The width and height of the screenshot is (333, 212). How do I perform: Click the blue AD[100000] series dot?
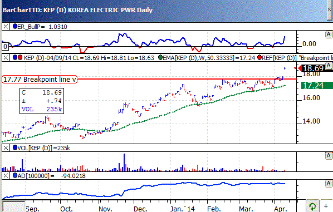15,175
